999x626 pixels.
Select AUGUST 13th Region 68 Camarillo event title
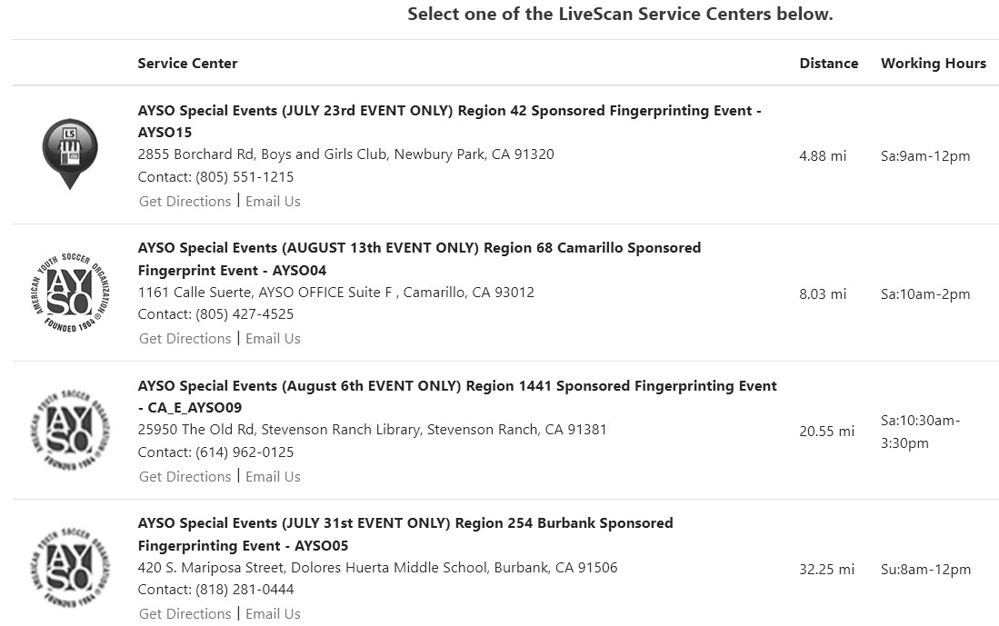[x=419, y=259]
